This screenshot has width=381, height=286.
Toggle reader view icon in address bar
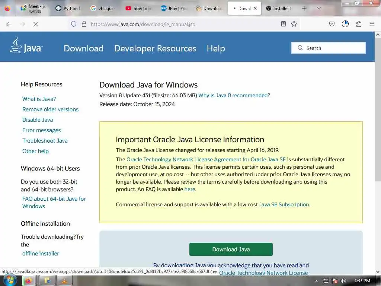click(283, 24)
